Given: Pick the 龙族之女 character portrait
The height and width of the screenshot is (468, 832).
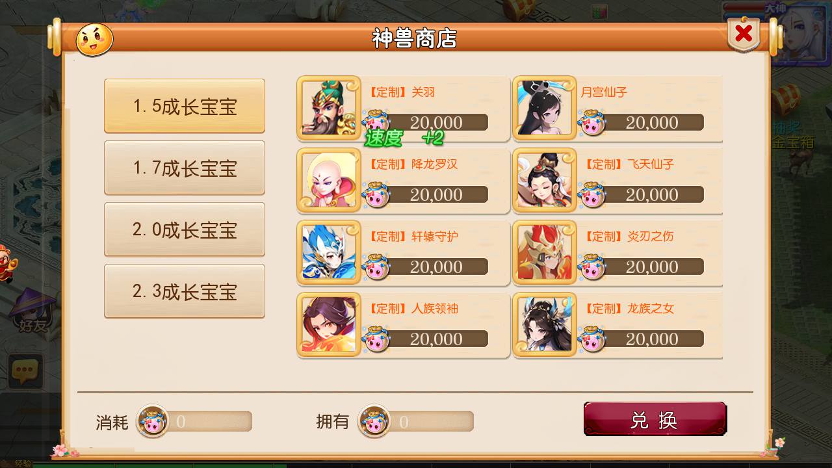Looking at the screenshot, I should 545,324.
